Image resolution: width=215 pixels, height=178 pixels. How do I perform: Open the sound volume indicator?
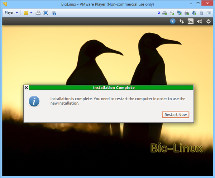[x=199, y=22]
